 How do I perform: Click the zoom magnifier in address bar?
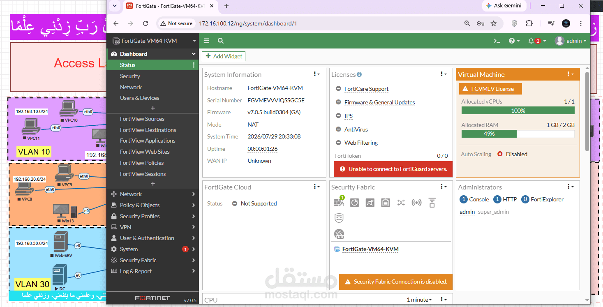tap(467, 23)
